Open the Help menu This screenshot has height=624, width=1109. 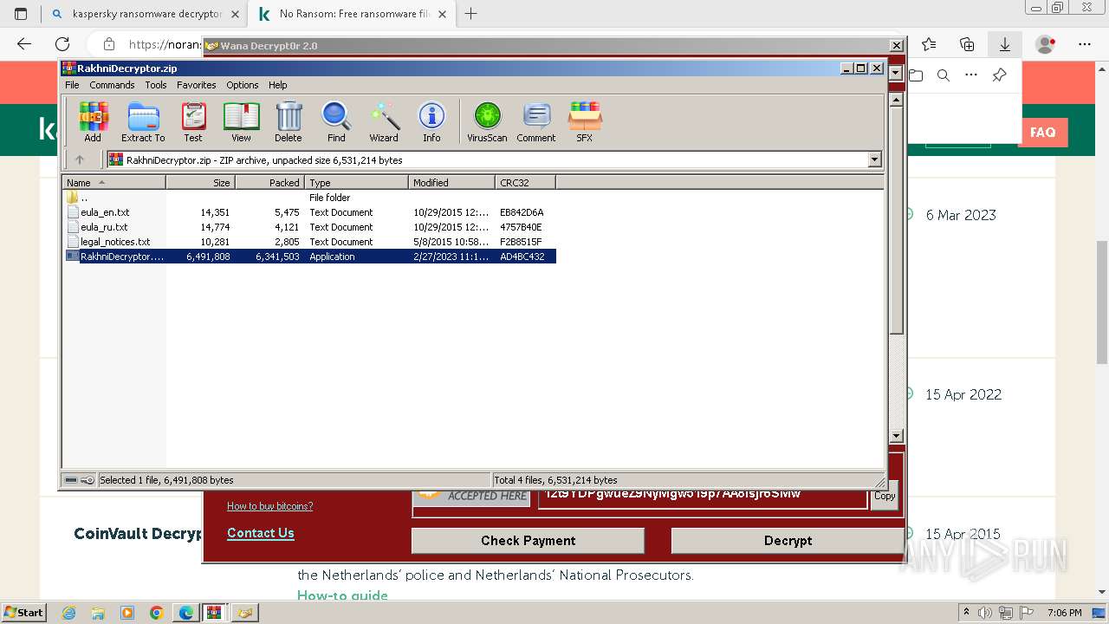pos(277,85)
